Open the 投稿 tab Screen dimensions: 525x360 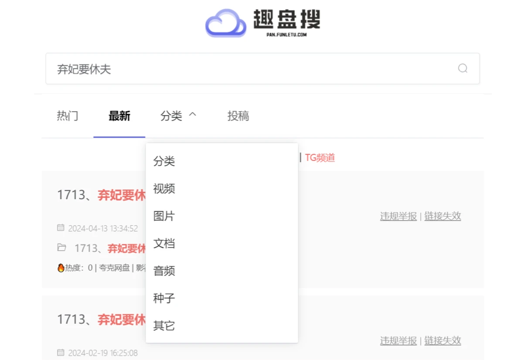pos(238,116)
